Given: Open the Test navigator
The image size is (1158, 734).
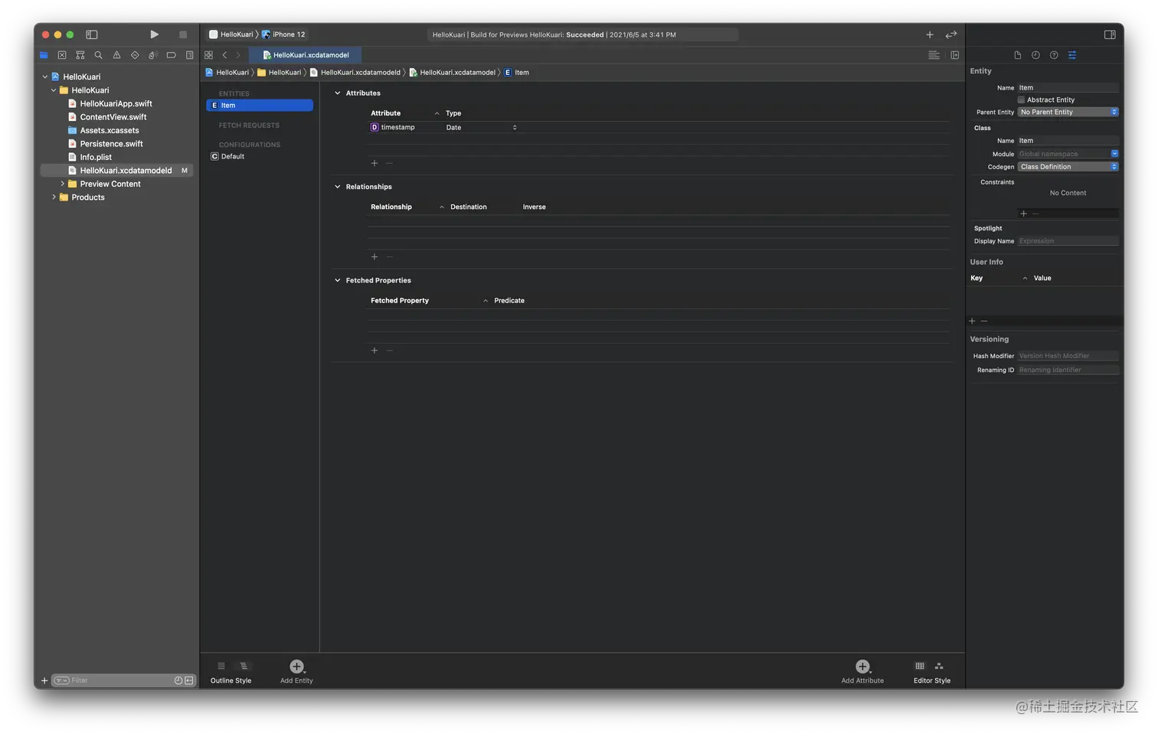Looking at the screenshot, I should pos(135,55).
